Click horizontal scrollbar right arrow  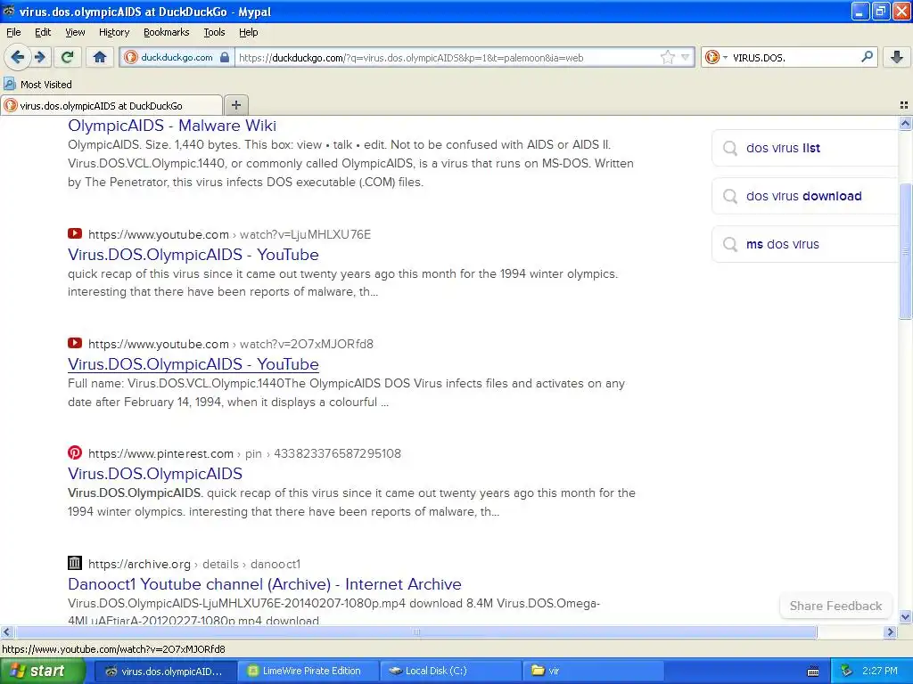890,631
